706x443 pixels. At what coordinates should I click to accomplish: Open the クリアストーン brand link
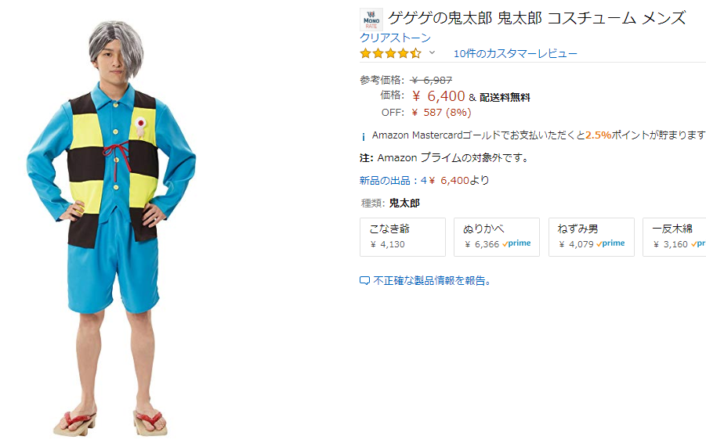pyautogui.click(x=395, y=38)
